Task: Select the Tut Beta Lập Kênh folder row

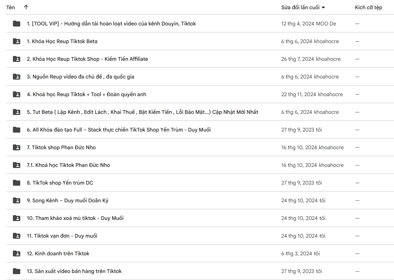Action: 200,112
